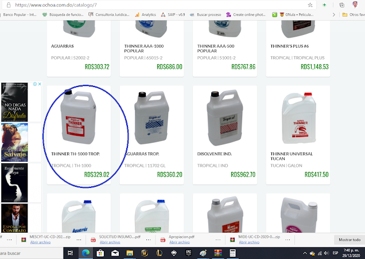Screen dimensions: 365x259
Task: Close the sidebar ad with the X
Action: [x=40, y=84]
